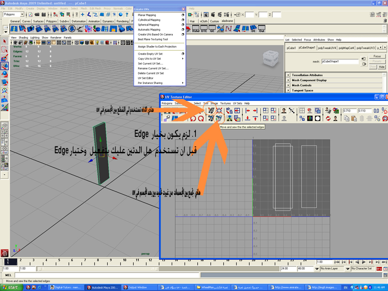Toggle the Use All Lights bulb icon
This screenshot has width=388, height=291.
click(x=97, y=43)
